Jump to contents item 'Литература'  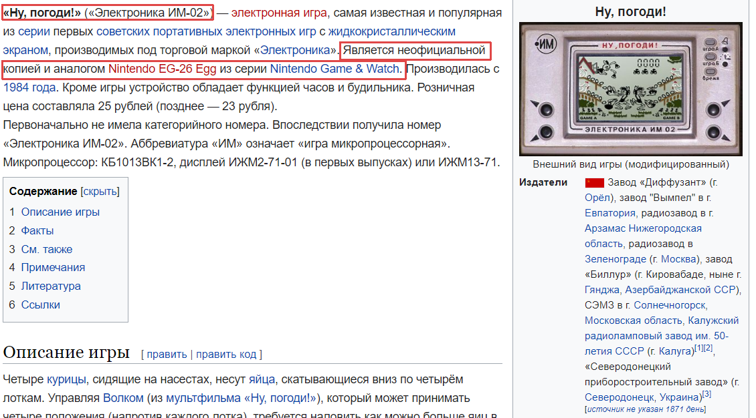(51, 286)
